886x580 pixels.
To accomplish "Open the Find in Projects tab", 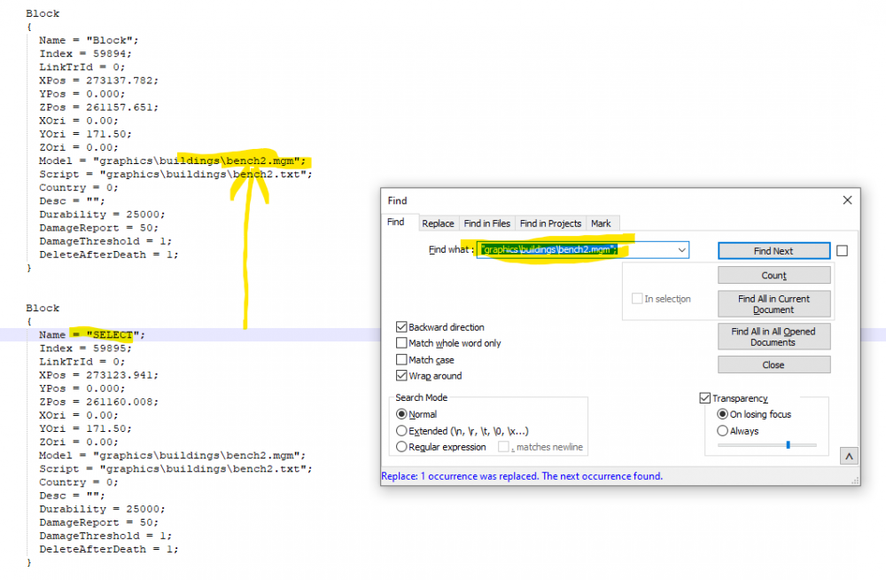I will (x=550, y=223).
